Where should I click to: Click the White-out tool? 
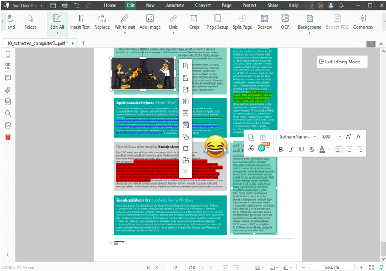coord(125,23)
